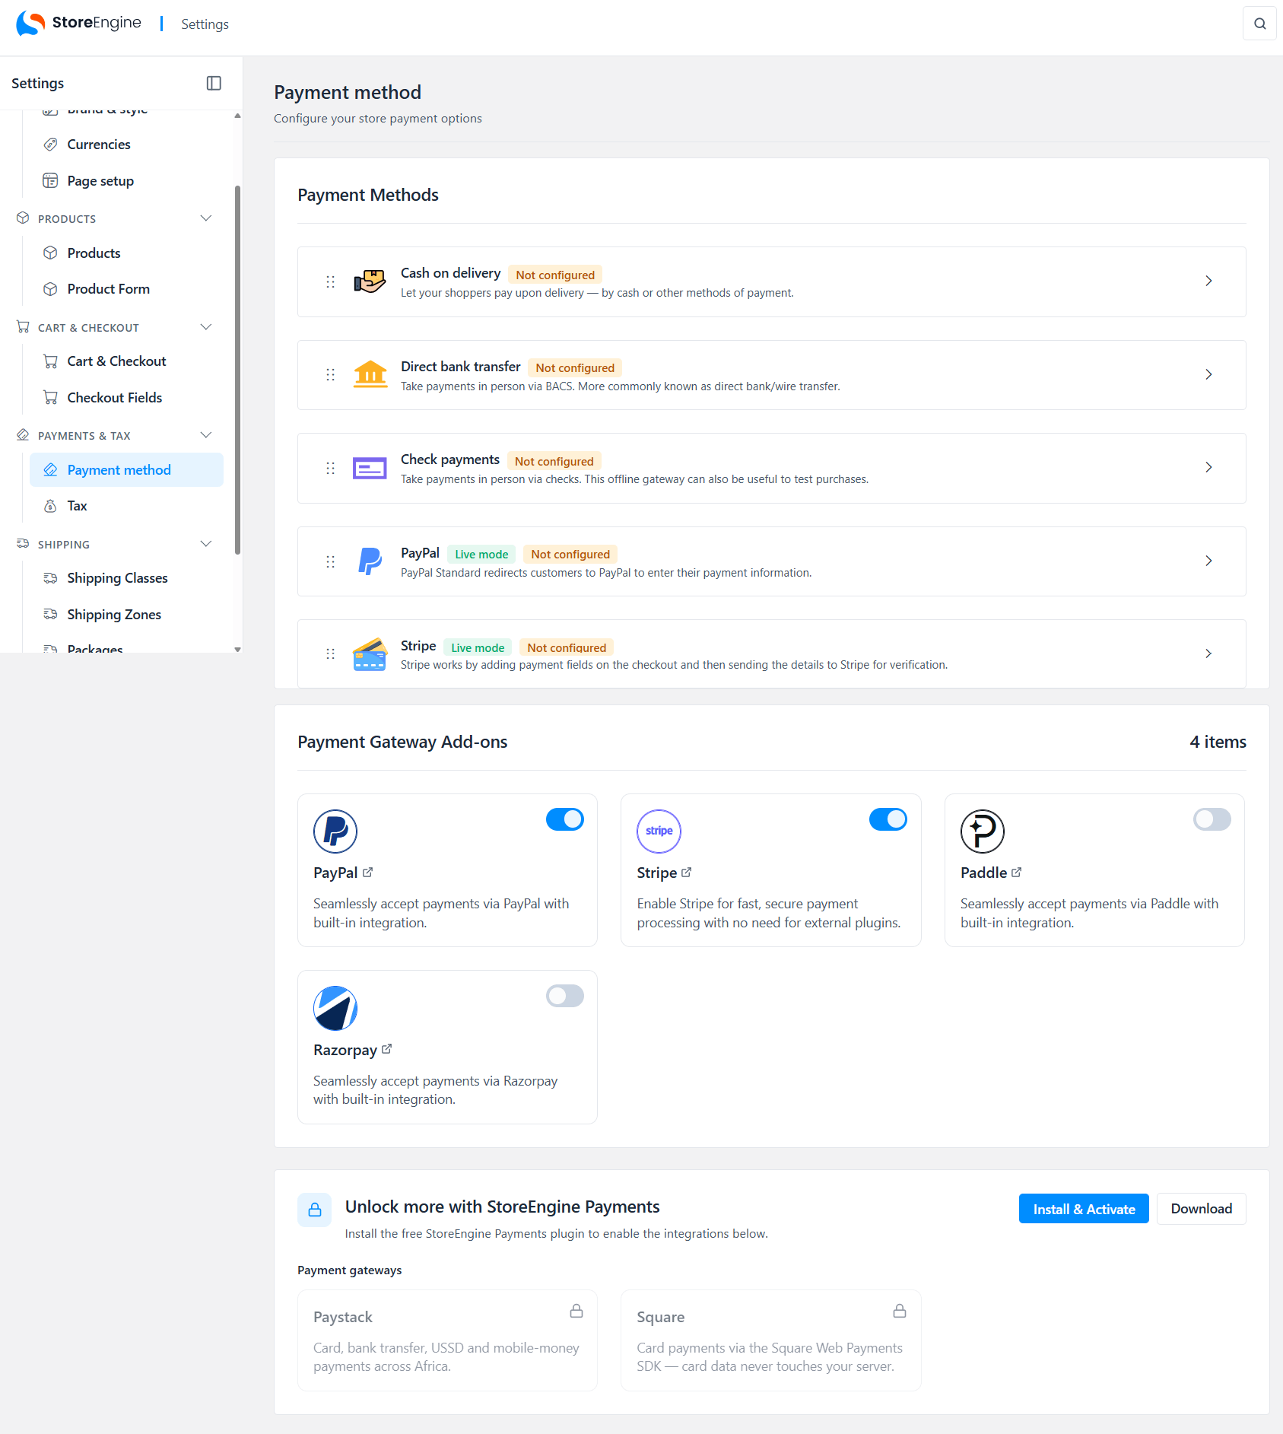Enable the Paddle add-on toggle

[x=1212, y=819]
